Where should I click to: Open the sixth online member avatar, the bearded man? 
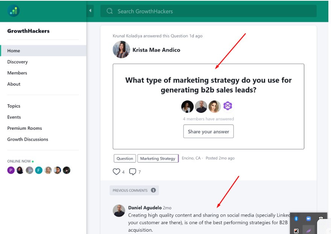[x=57, y=170]
